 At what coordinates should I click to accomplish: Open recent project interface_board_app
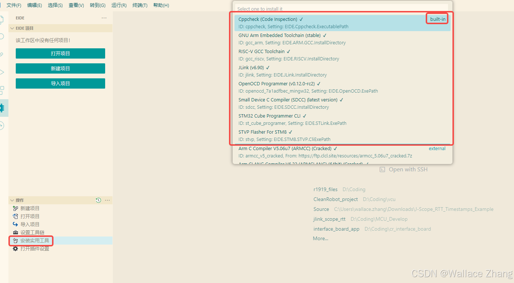[x=336, y=229]
